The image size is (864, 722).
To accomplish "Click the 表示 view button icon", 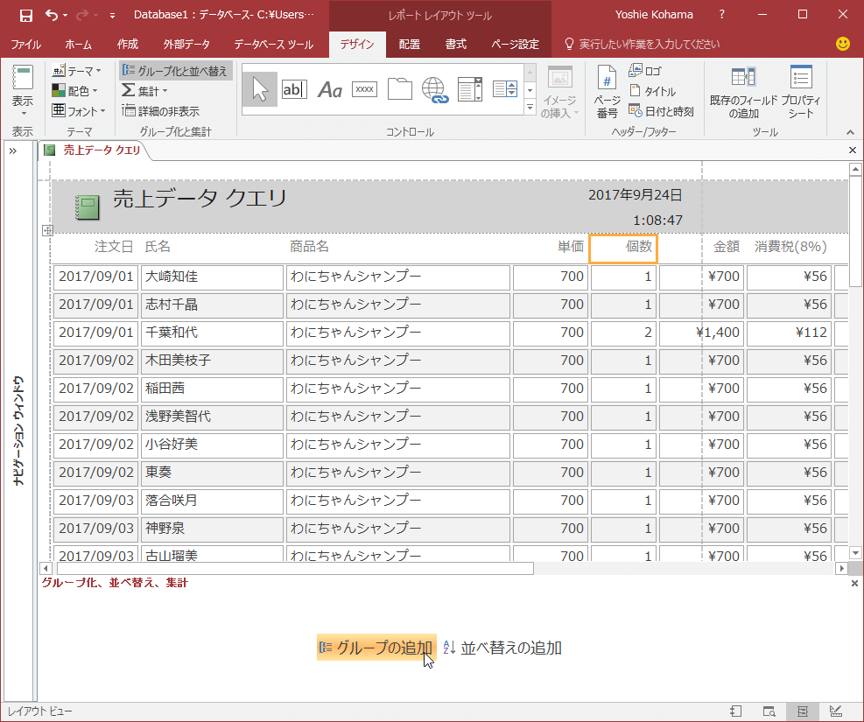I will click(x=23, y=78).
